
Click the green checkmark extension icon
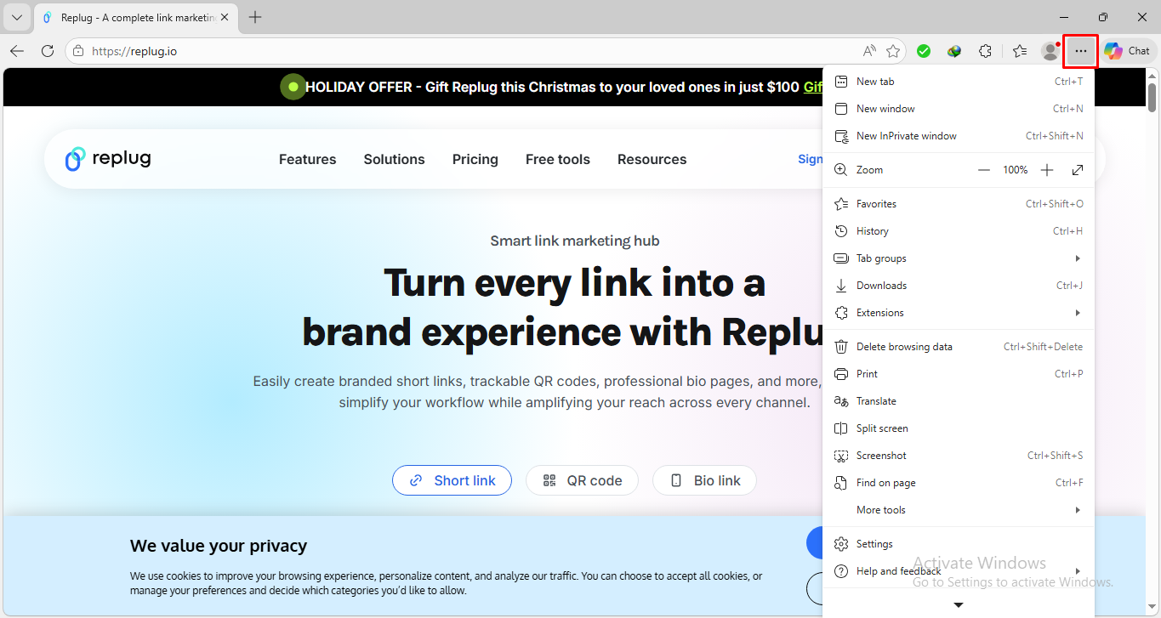point(924,51)
